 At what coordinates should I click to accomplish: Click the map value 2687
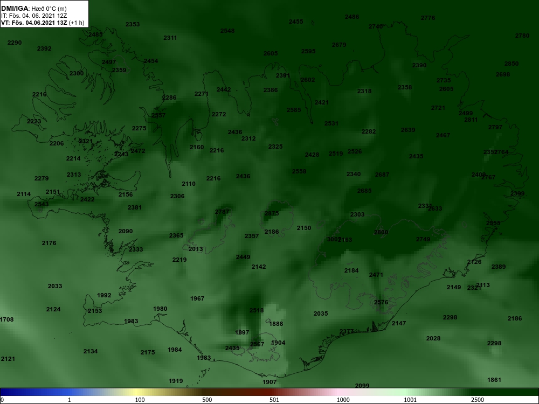tap(382, 175)
